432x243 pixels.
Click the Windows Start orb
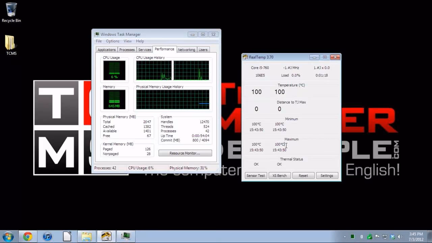[8, 236]
